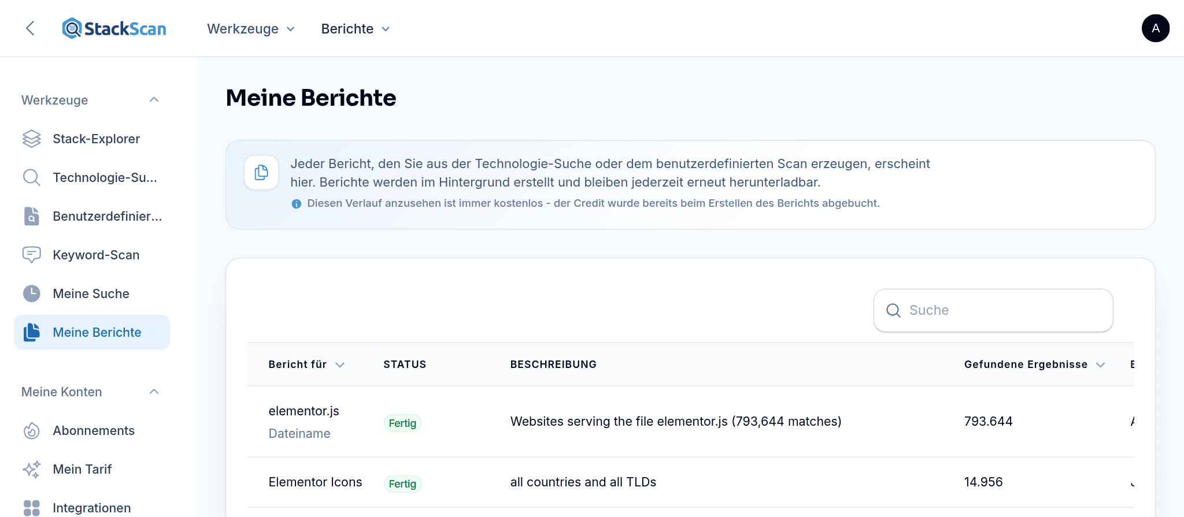Screen dimensions: 1184x517
Task: Open the Werkzeuge dropdown in top navigation
Action: click(x=251, y=29)
